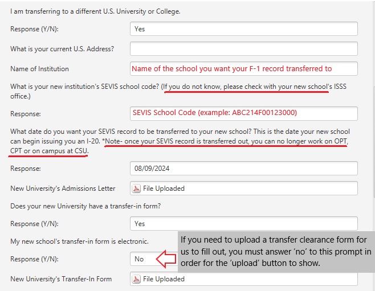
Task: Open the electronic form 'No' response field
Action: [142, 259]
